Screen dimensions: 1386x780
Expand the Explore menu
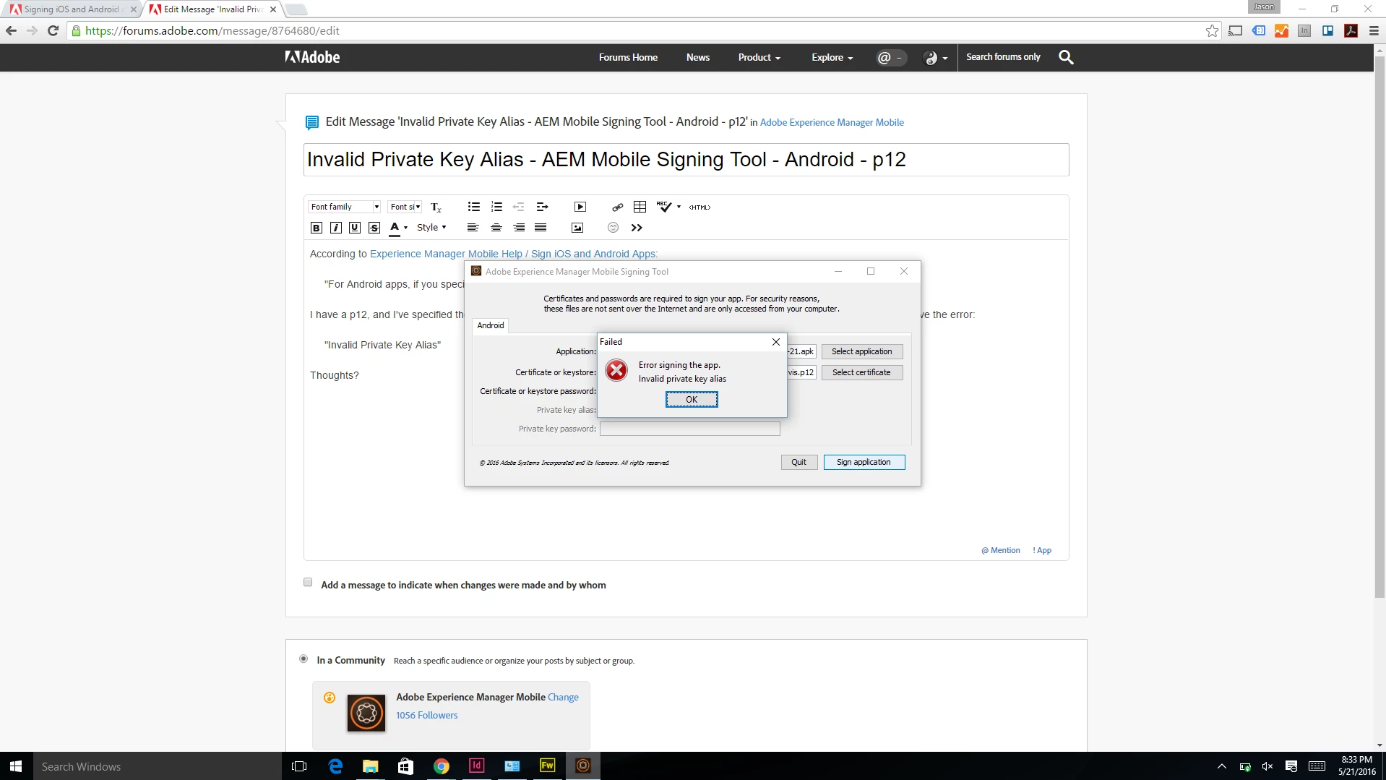[832, 57]
